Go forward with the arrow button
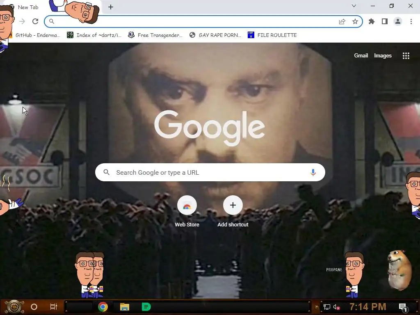420x315 pixels. pos(22,21)
